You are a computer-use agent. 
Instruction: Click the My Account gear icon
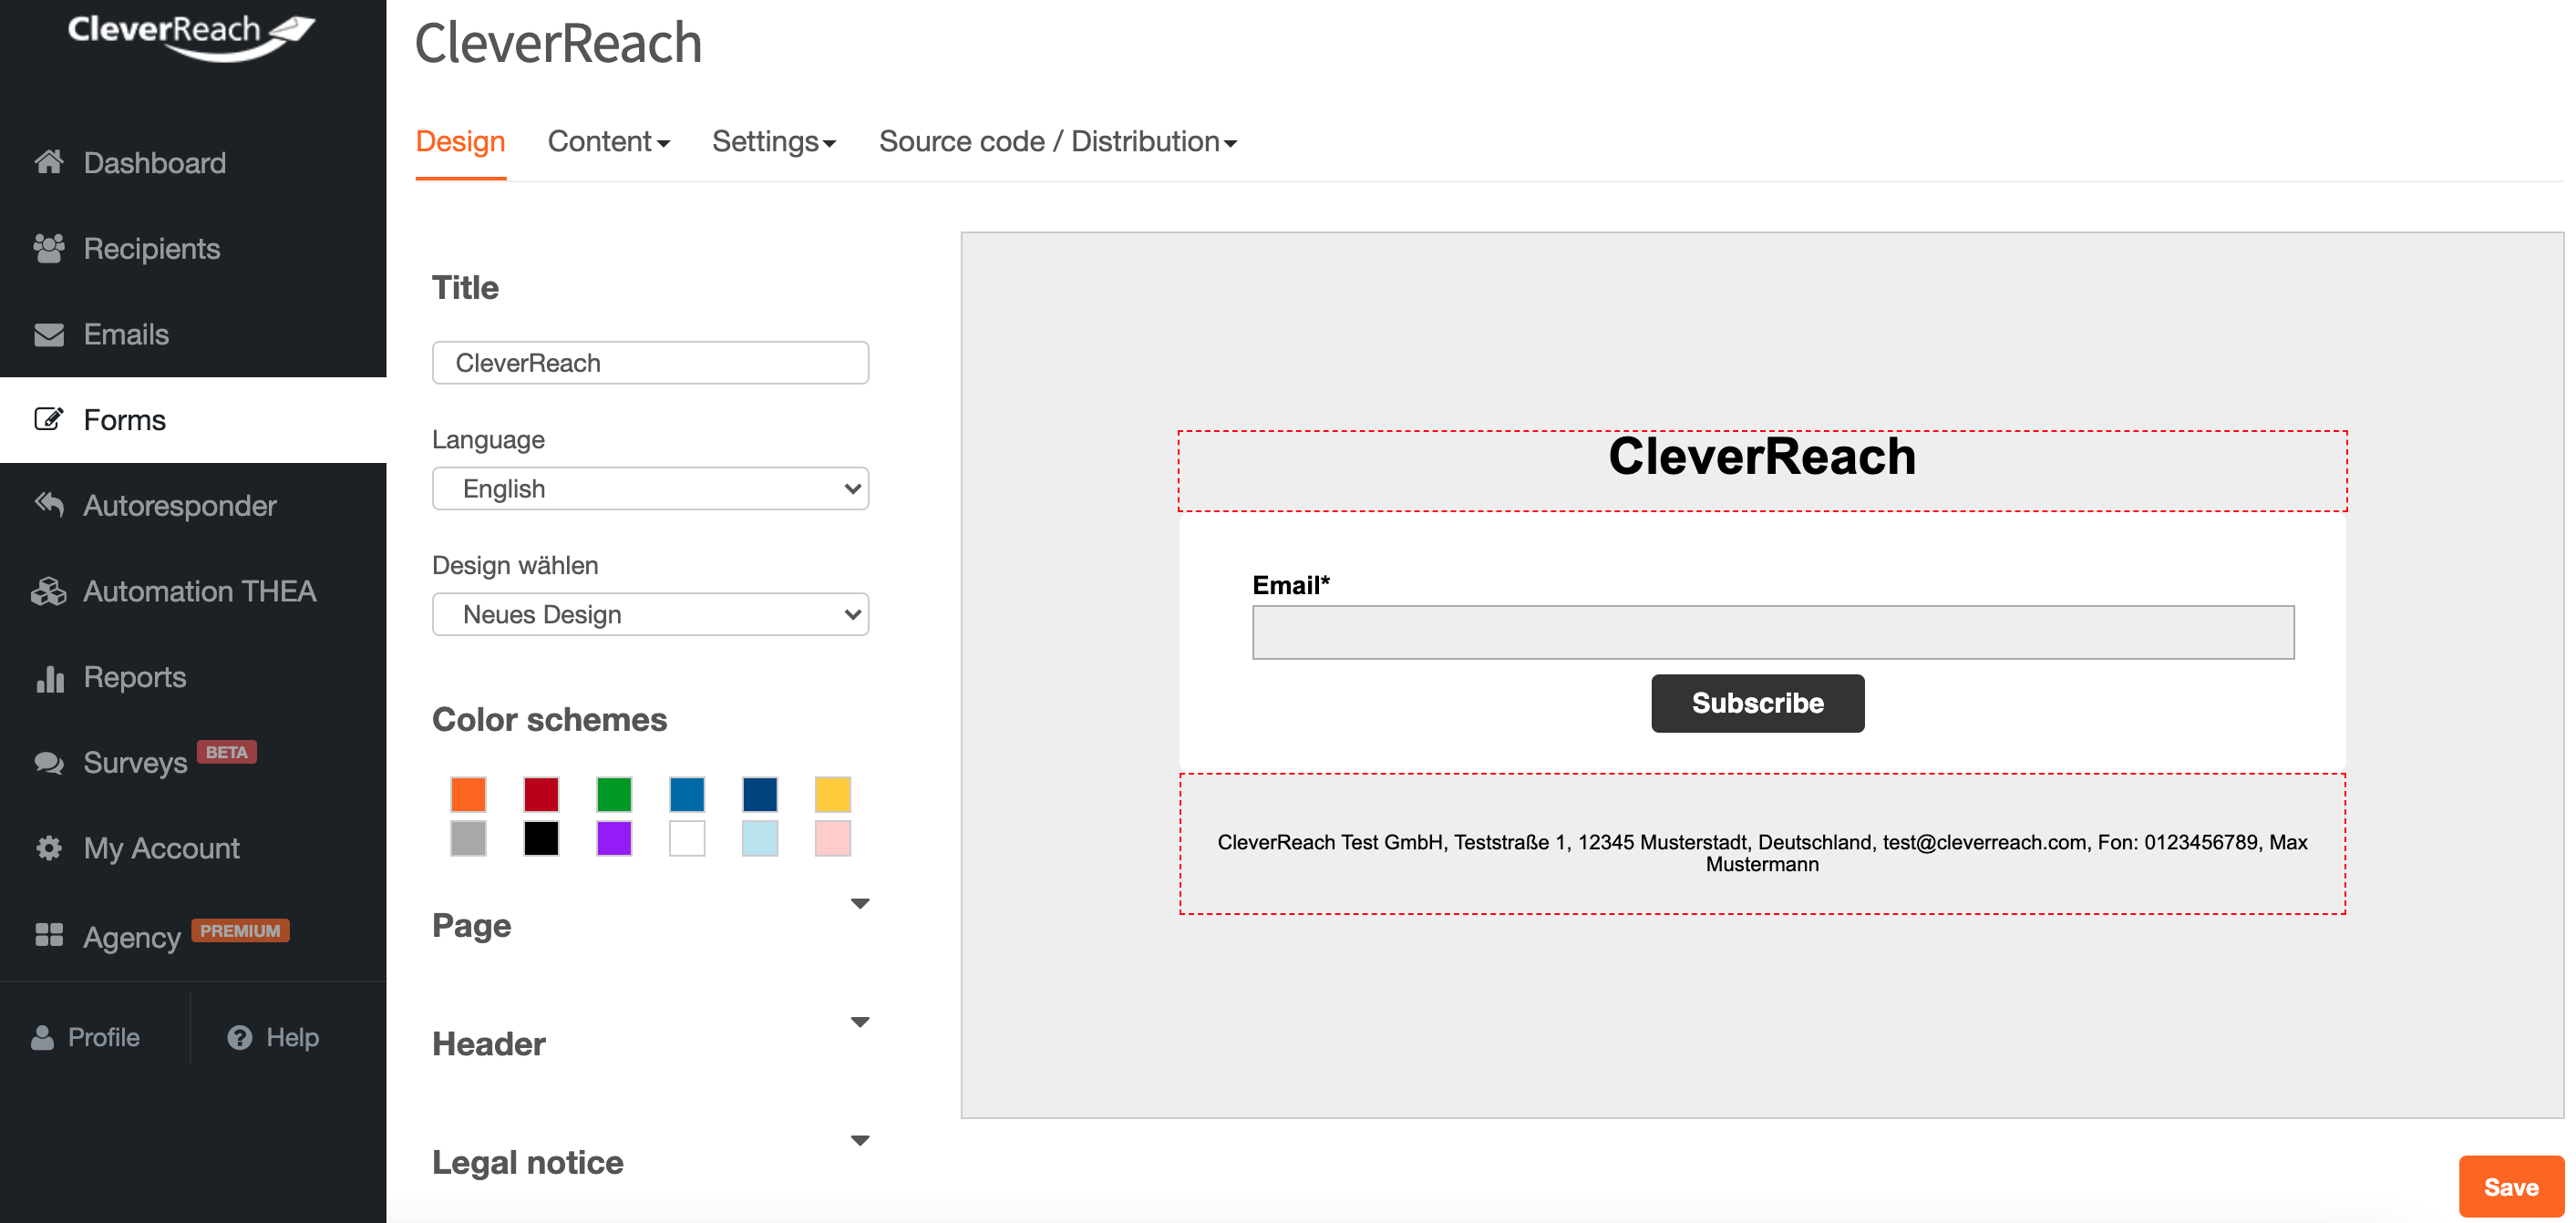[x=48, y=848]
